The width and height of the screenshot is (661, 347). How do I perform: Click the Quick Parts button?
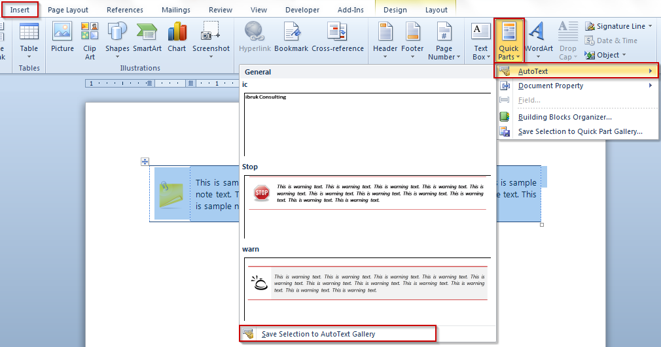[x=509, y=41]
